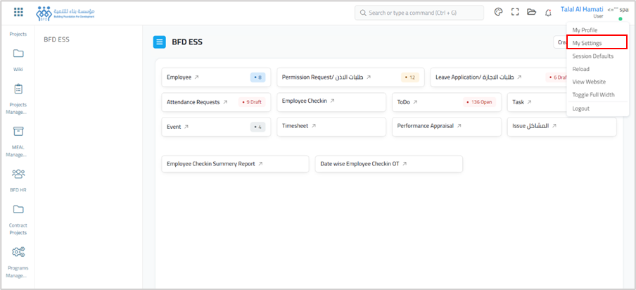Click the search or command input
The image size is (636, 290).
[x=419, y=13]
